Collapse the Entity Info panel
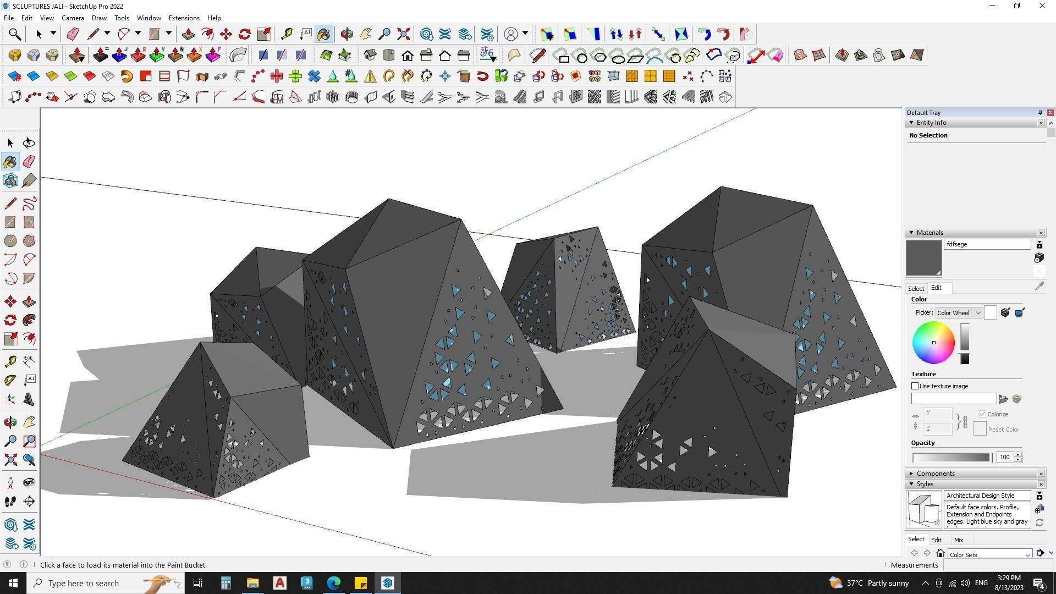1056x594 pixels. pos(911,123)
